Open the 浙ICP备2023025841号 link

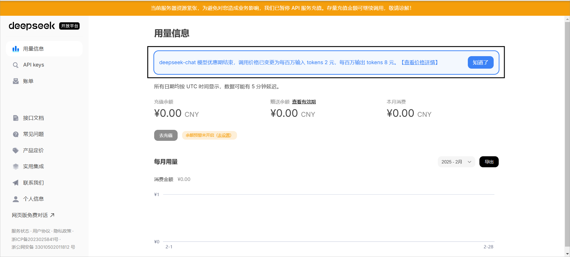pyautogui.click(x=35, y=239)
